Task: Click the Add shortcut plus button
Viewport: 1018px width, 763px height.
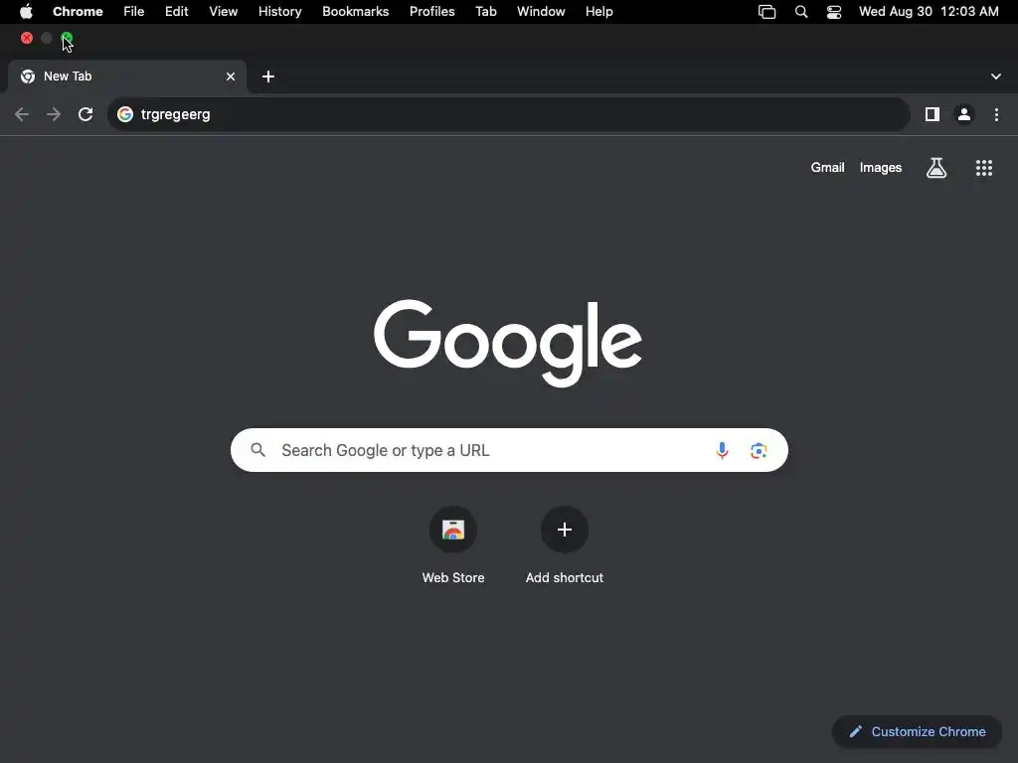Action: pyautogui.click(x=565, y=530)
